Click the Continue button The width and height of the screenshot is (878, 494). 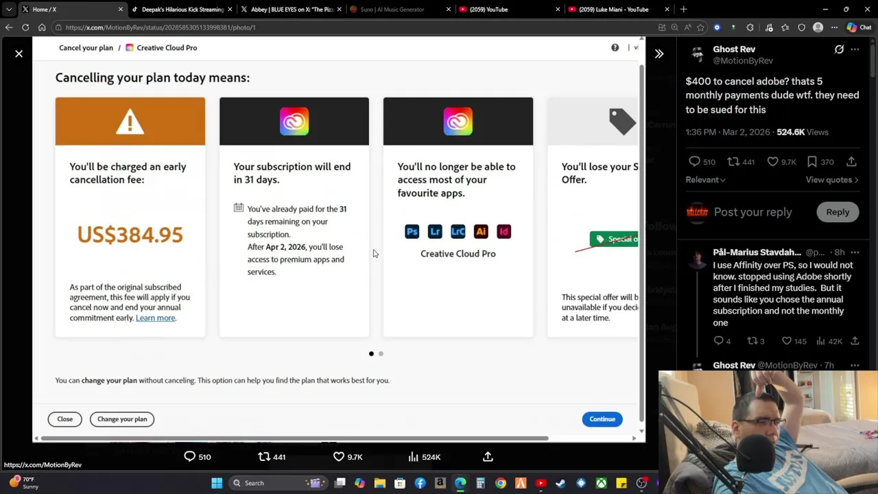[x=602, y=419]
